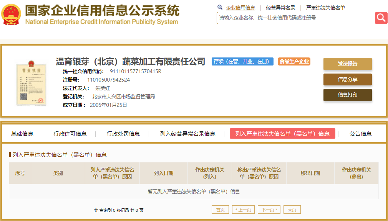Click the 存续（在营、开业、在册）status badge
Viewport: 388px width, 221px height.
tap(242, 61)
